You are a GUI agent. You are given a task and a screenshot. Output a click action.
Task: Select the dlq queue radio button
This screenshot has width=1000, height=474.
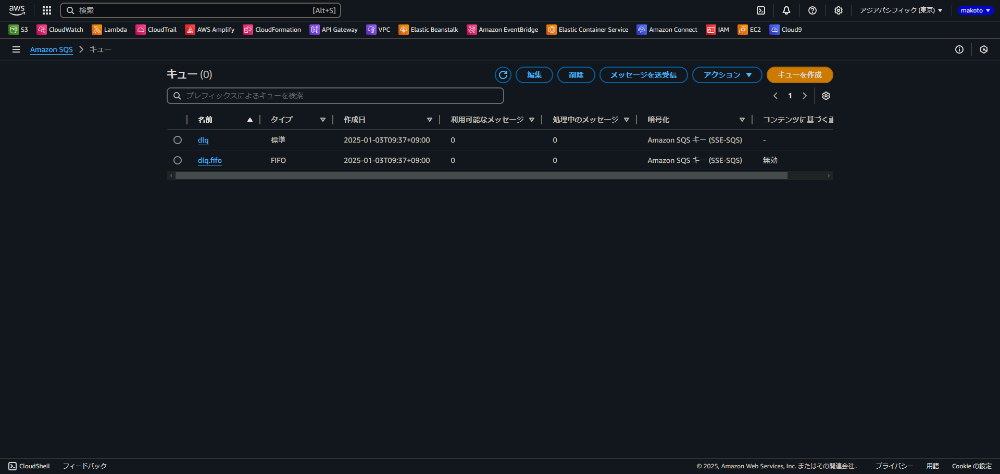[x=178, y=140]
